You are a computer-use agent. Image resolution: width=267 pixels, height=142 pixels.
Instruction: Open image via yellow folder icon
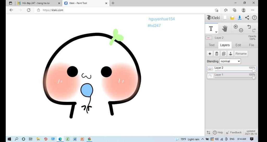coord(232,18)
